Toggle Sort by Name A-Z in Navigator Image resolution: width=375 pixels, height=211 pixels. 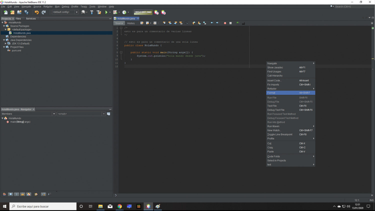pos(43,194)
